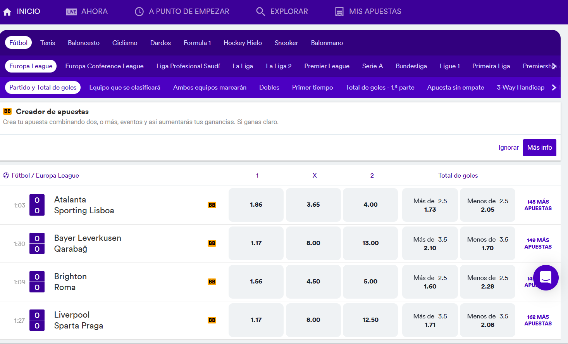The width and height of the screenshot is (568, 344).
Task: Pick Brighton home win odds 1.56
Action: tap(256, 282)
